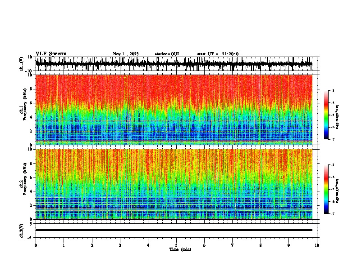Click the "8" kHz tick on ch.1 spectrogram axis

point(32,89)
